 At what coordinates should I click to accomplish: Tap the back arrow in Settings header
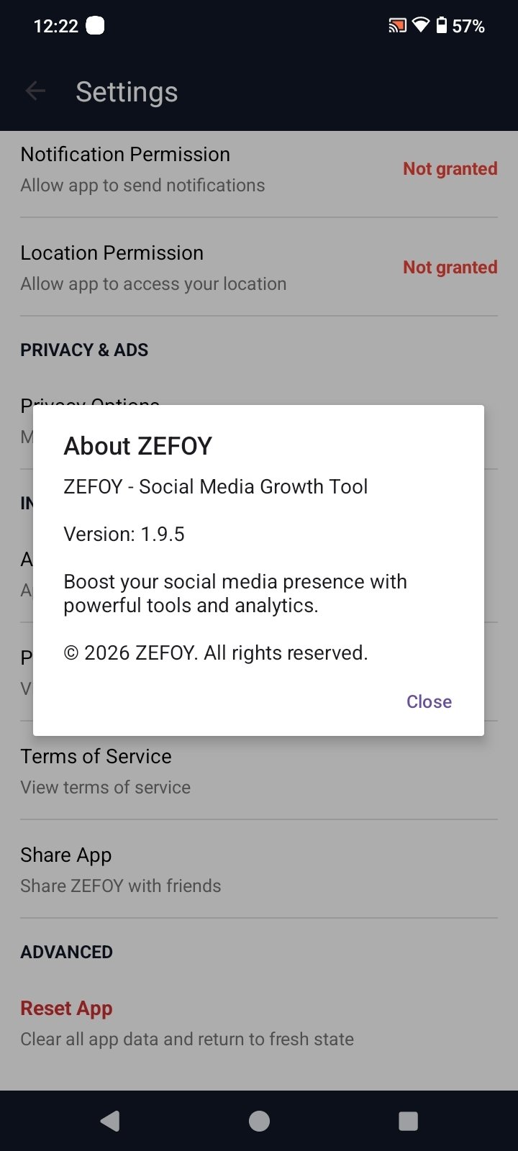click(x=35, y=91)
